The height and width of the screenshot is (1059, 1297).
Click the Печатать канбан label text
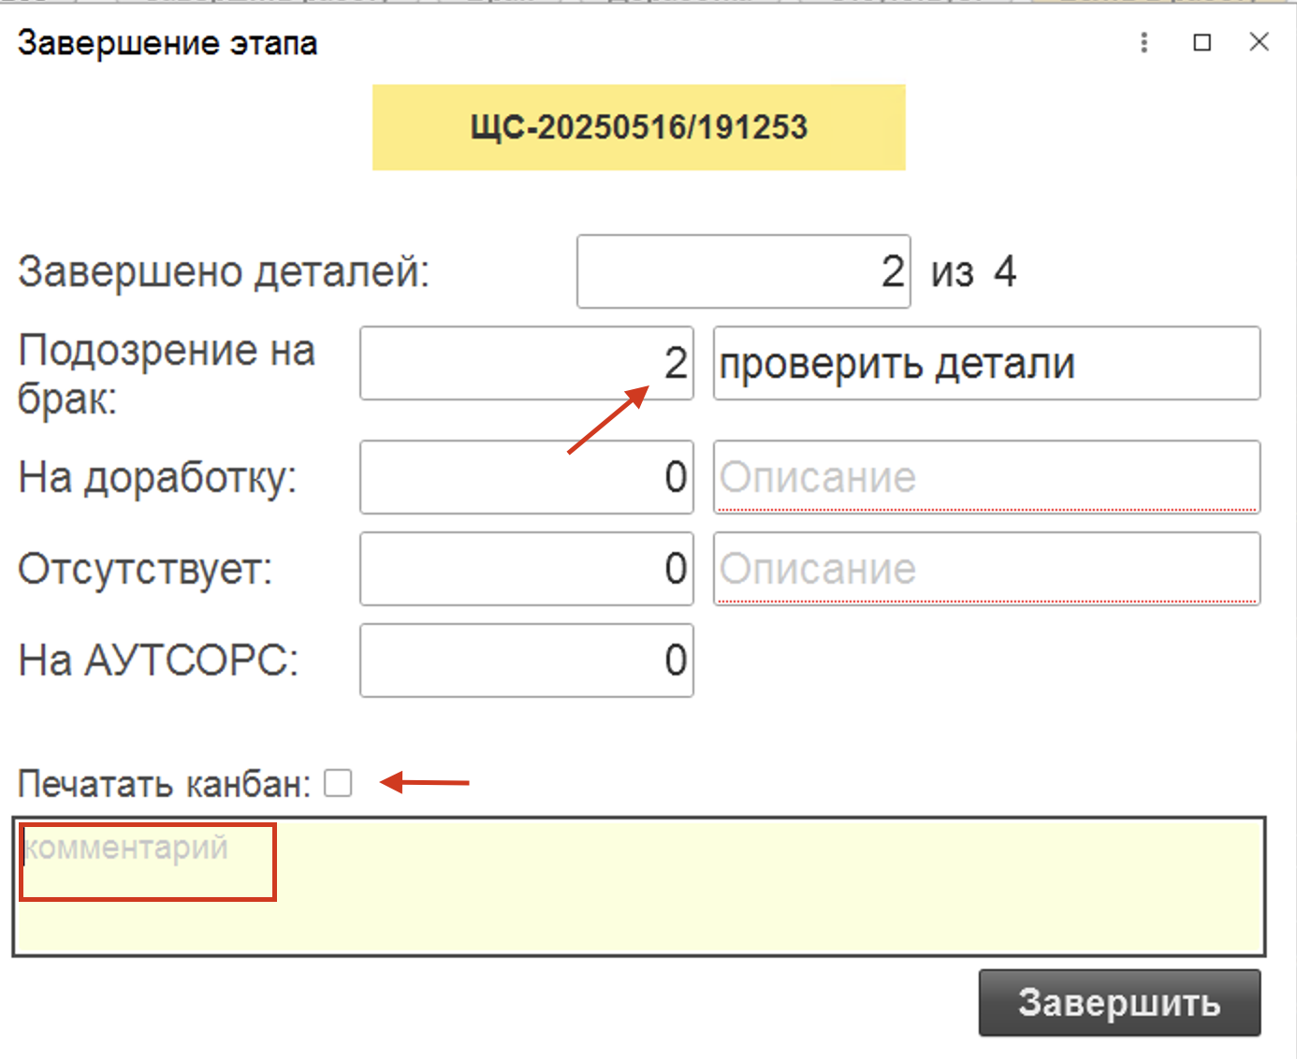click(164, 784)
